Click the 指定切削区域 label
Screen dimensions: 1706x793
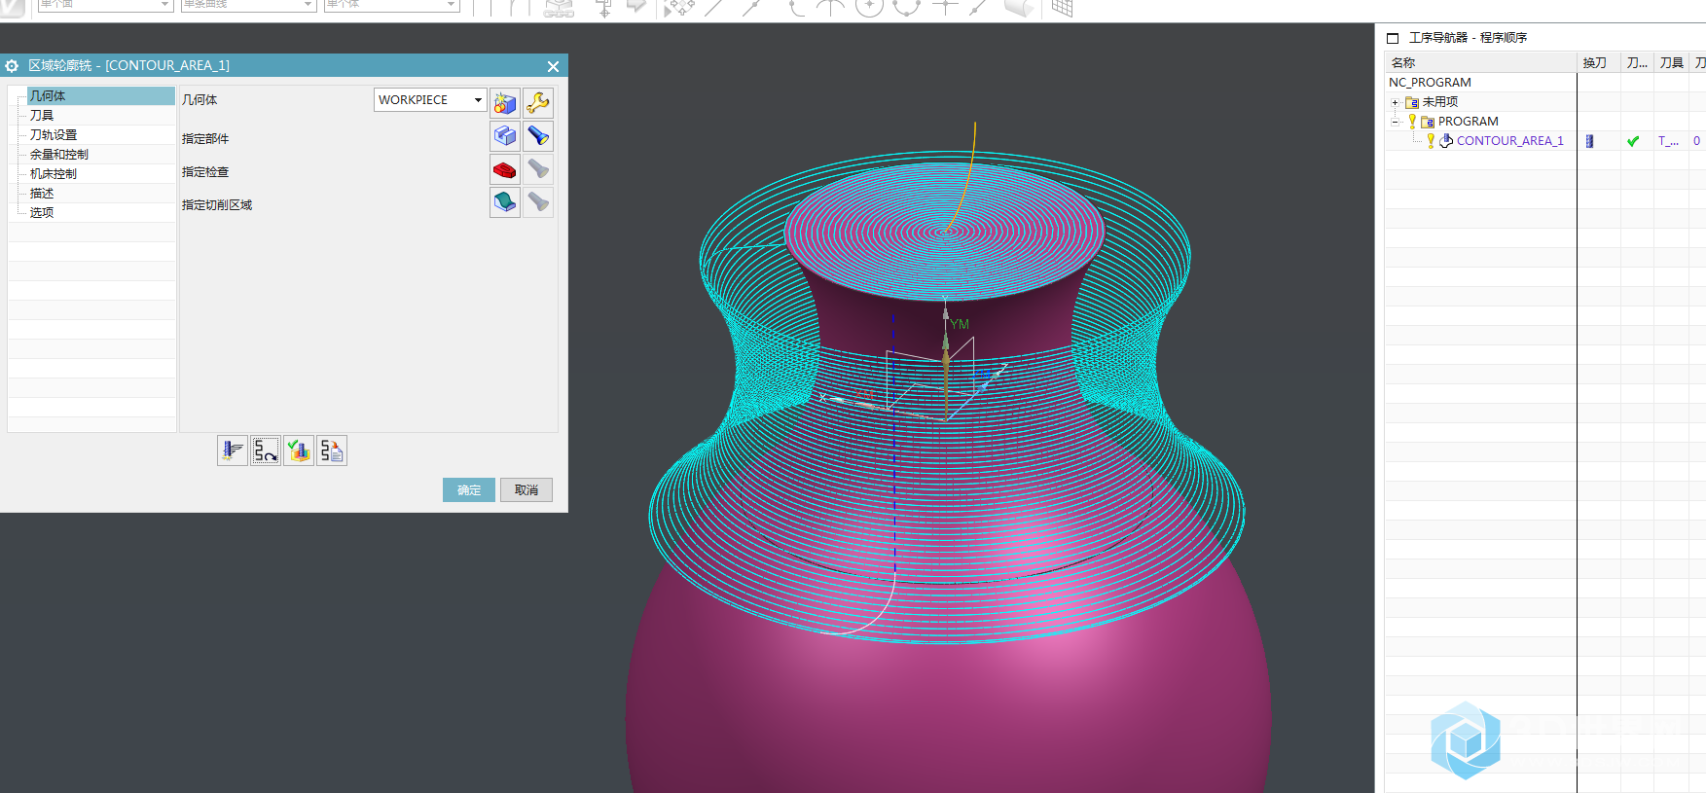217,205
